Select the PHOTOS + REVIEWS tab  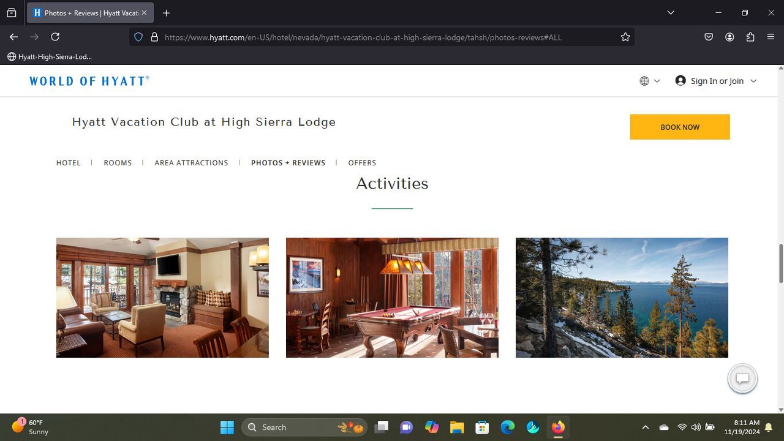288,163
